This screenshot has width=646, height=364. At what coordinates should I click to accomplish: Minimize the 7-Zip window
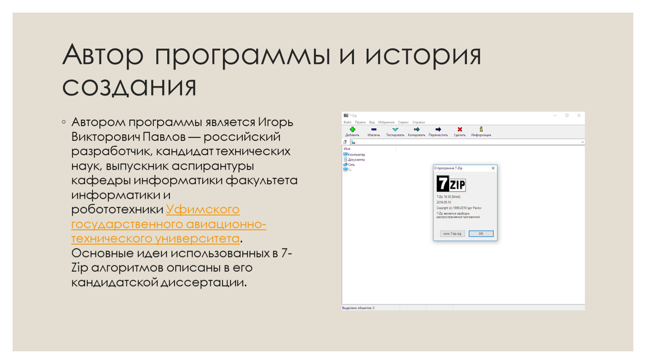point(555,115)
